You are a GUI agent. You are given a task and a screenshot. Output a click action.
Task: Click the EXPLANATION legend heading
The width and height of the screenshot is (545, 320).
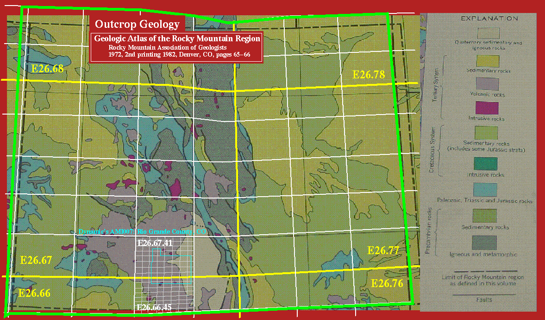(489, 19)
